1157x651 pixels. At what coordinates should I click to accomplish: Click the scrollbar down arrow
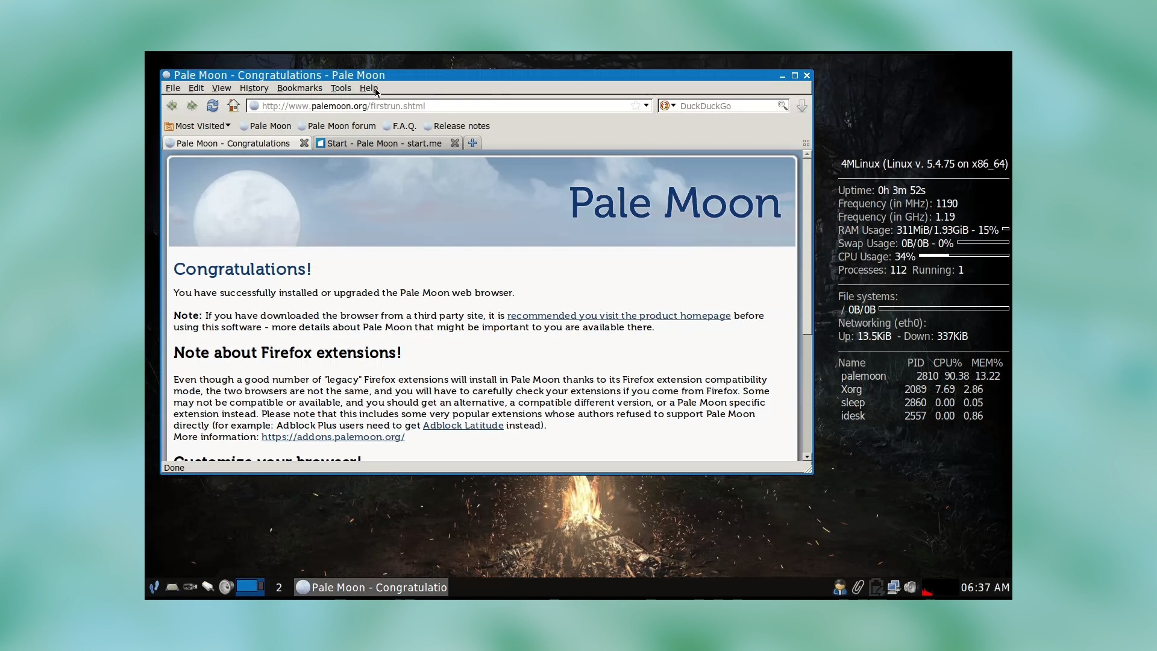click(807, 457)
